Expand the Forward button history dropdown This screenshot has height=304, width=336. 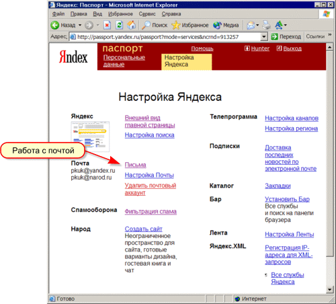(x=98, y=25)
